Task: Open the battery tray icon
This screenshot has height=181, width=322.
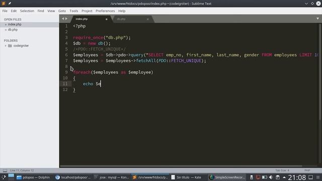Action: tap(265, 177)
